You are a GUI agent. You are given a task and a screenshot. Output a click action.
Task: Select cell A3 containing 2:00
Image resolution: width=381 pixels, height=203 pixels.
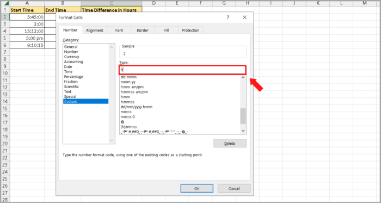coord(27,24)
